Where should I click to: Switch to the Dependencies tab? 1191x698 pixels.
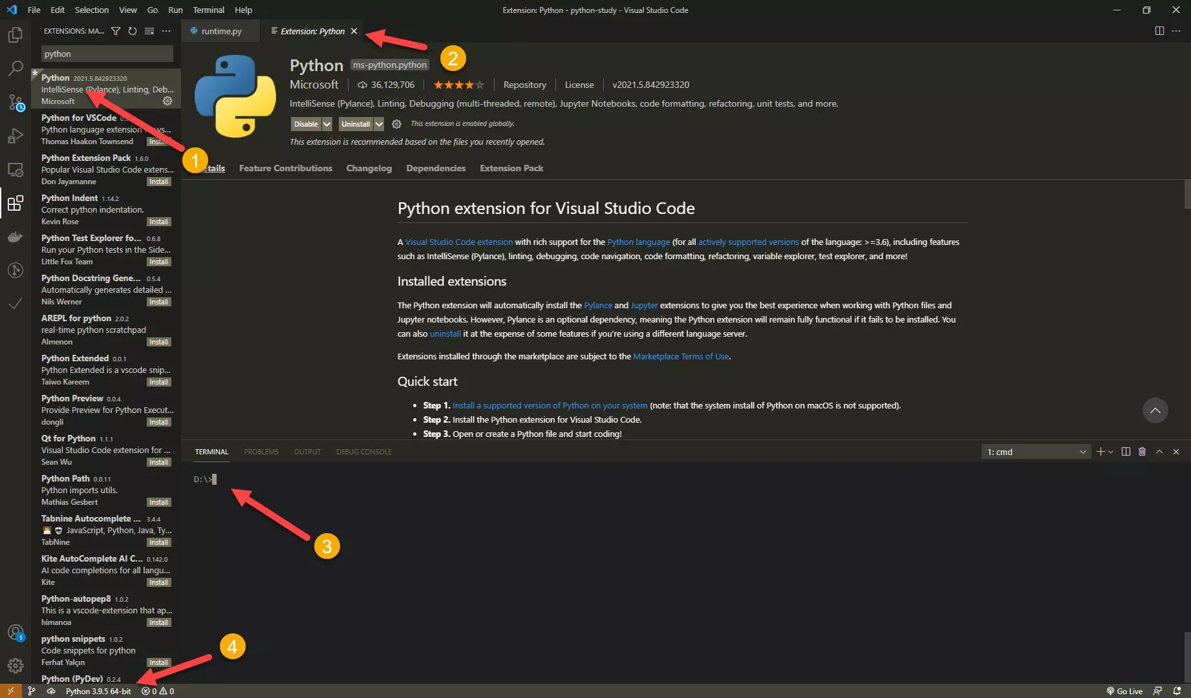click(436, 168)
